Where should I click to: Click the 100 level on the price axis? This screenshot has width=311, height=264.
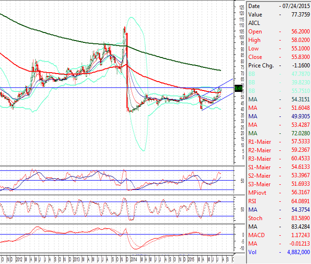coord(242,37)
